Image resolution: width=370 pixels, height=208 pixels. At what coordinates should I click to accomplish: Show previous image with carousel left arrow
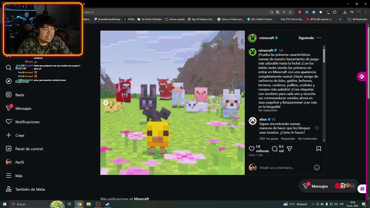click(x=106, y=103)
